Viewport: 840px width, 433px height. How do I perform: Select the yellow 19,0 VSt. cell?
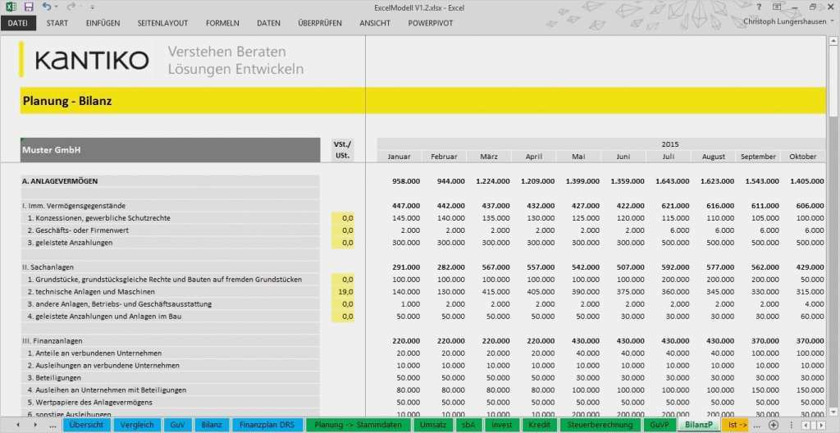click(x=343, y=292)
